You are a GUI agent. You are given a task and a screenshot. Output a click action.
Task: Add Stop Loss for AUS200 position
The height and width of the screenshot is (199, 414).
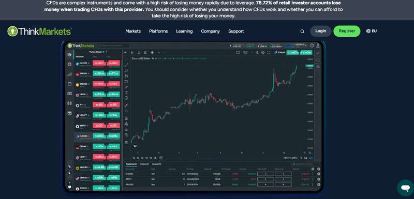point(283,174)
